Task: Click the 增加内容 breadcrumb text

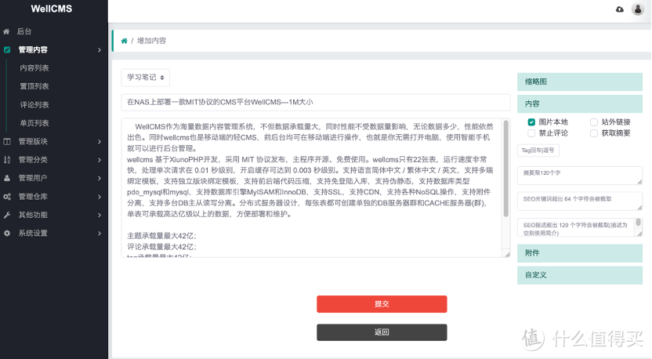Action: tap(151, 41)
